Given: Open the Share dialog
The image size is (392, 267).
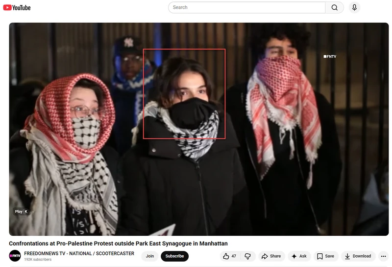Looking at the screenshot, I should 271,256.
